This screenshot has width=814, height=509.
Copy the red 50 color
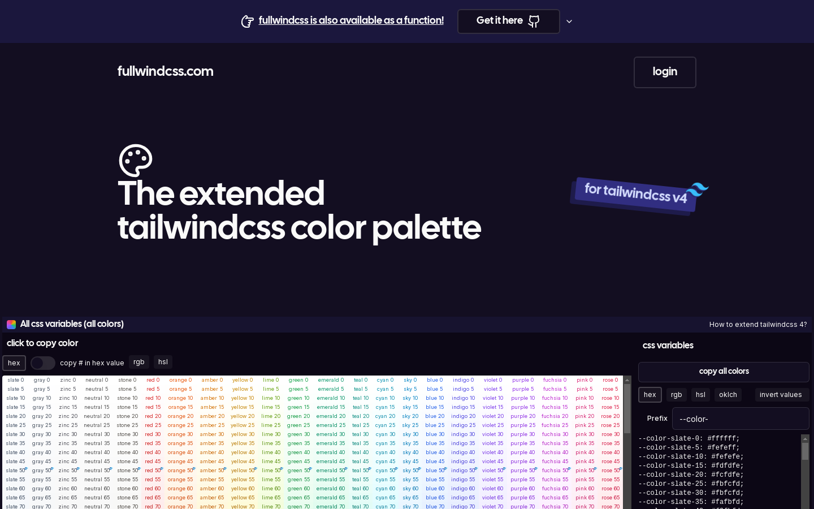coord(153,471)
